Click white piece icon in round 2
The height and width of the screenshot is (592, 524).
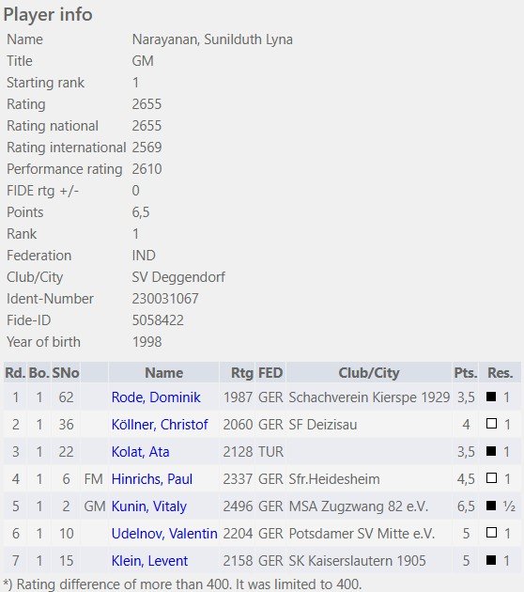[x=491, y=424]
